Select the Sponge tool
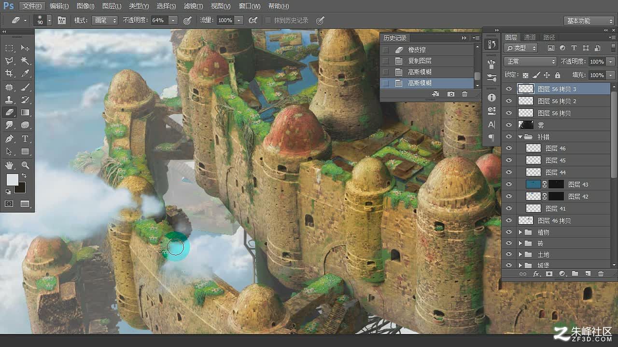The image size is (618, 347). (x=25, y=125)
